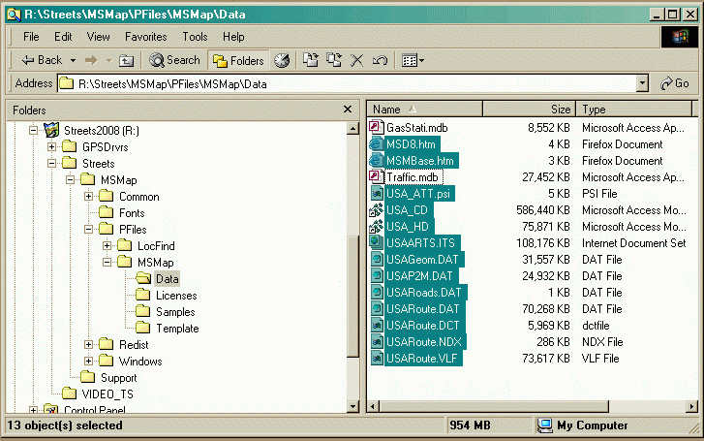This screenshot has width=704, height=441.
Task: Click the Go button
Action: [x=675, y=83]
